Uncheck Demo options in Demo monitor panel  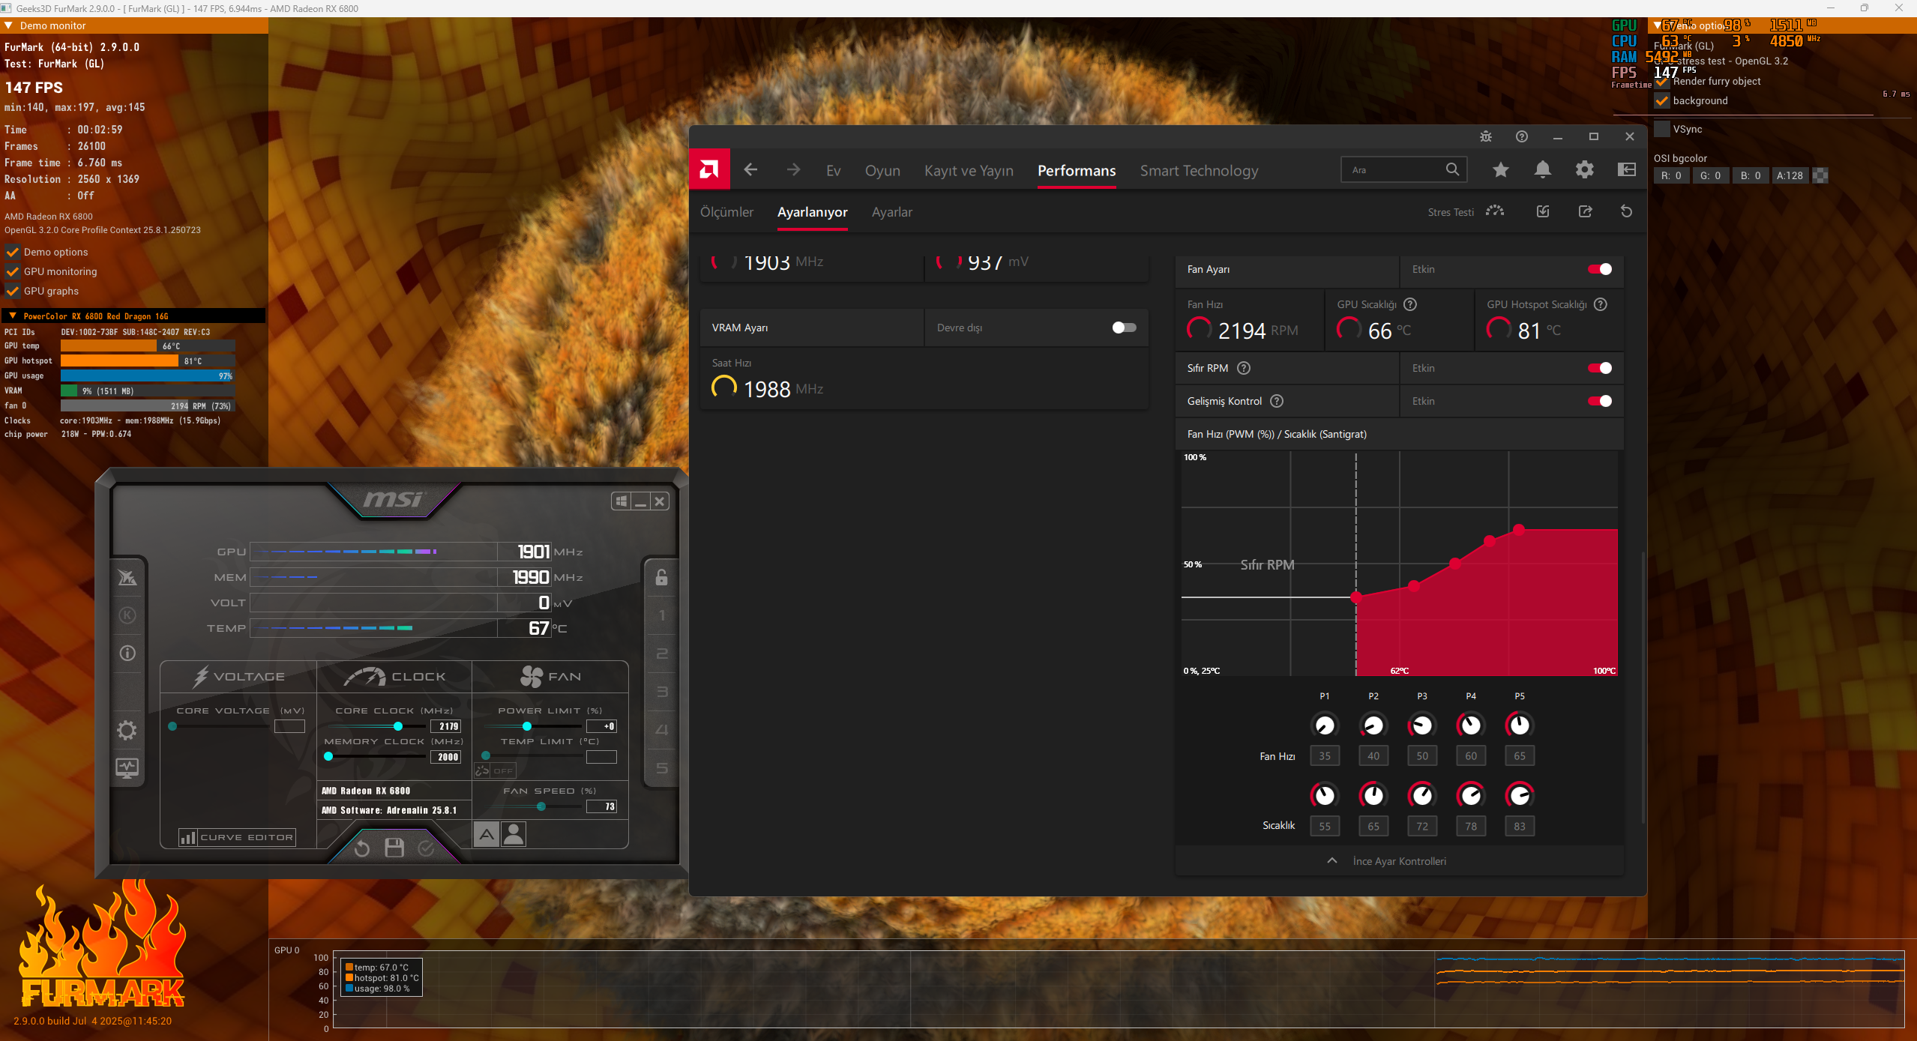coord(13,252)
